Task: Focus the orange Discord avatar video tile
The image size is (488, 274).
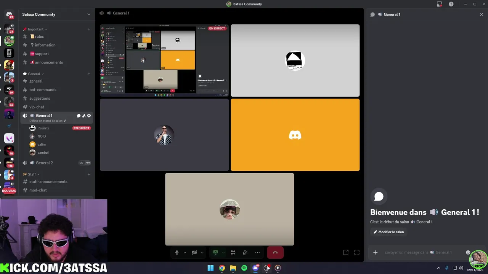Action: (x=295, y=135)
